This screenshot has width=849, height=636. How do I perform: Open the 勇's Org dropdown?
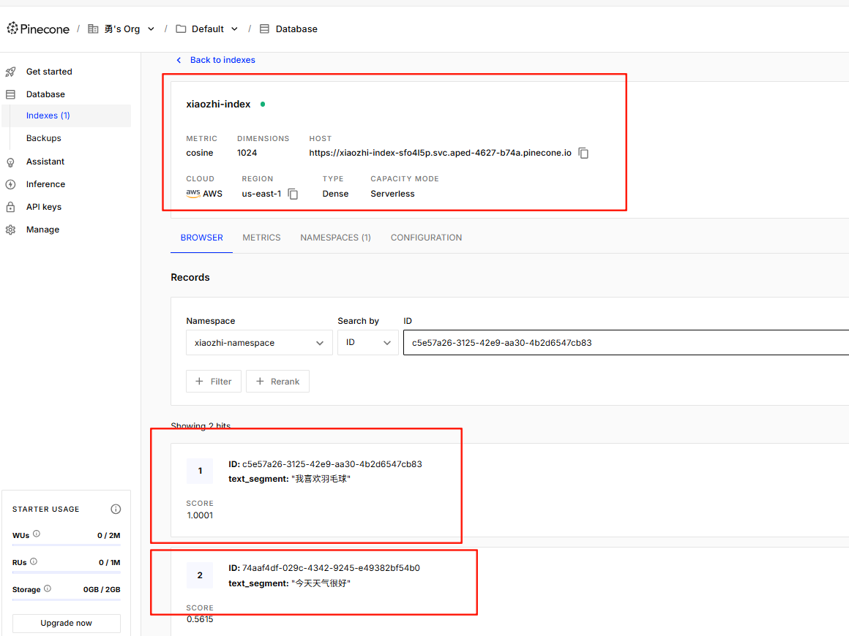click(x=151, y=29)
